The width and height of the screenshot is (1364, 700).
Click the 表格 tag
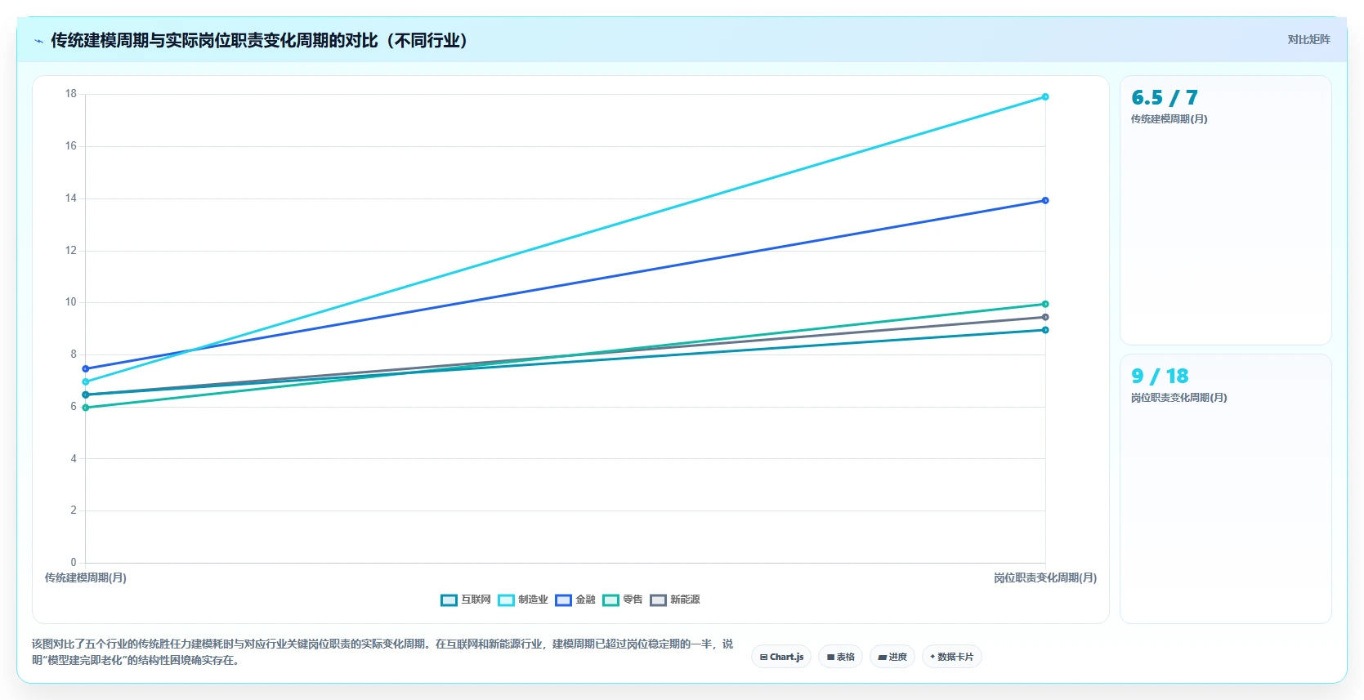pos(840,657)
